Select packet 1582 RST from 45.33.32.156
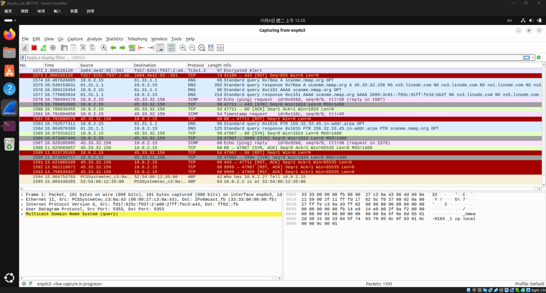Screen dimensions: 546x293 pos(280,119)
